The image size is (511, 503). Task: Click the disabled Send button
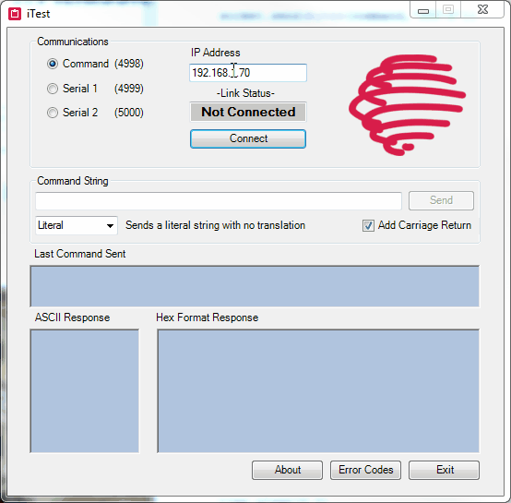(441, 200)
